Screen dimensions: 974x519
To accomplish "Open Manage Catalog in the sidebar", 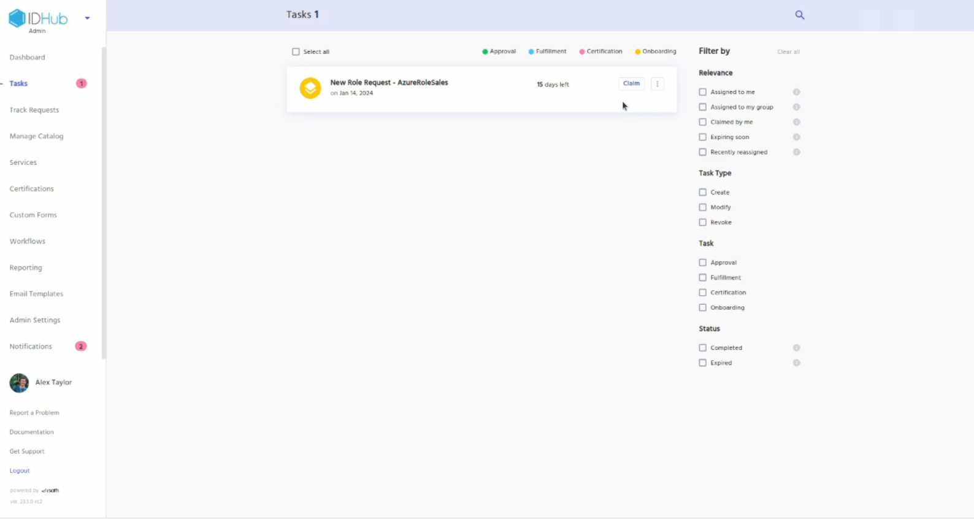I will 36,136.
